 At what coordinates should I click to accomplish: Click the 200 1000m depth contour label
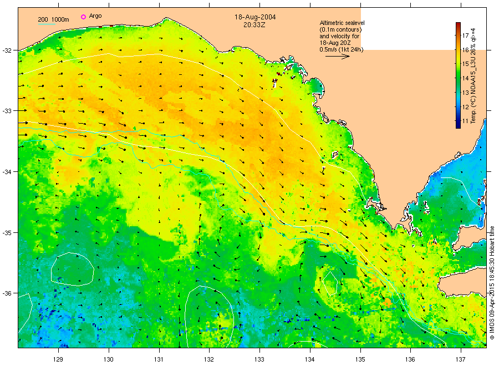(53, 19)
